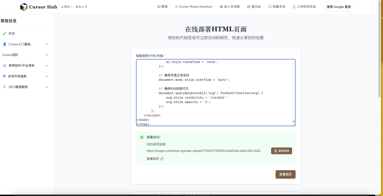Click 使用 Google 登录 button
Viewport: 383px width, 196px height.
(x=339, y=7)
